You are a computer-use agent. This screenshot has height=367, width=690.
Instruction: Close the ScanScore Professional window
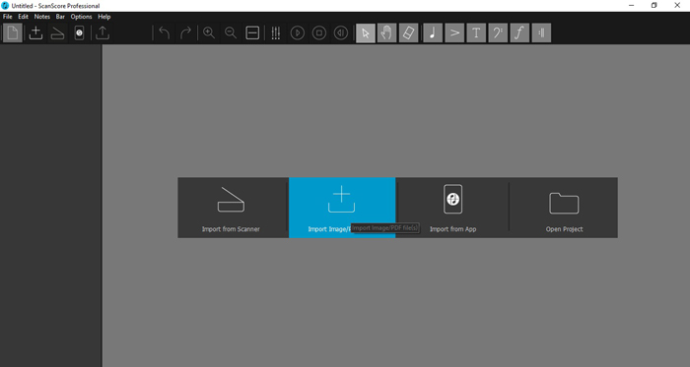click(x=677, y=6)
